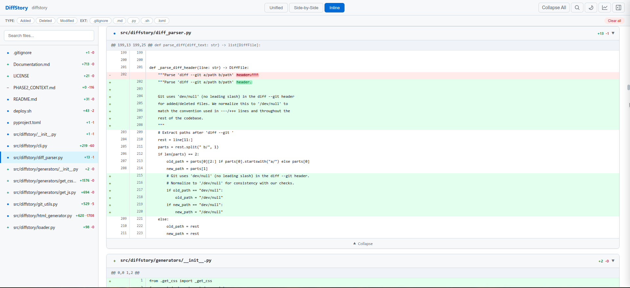Toggle the .py extension filter

point(133,21)
